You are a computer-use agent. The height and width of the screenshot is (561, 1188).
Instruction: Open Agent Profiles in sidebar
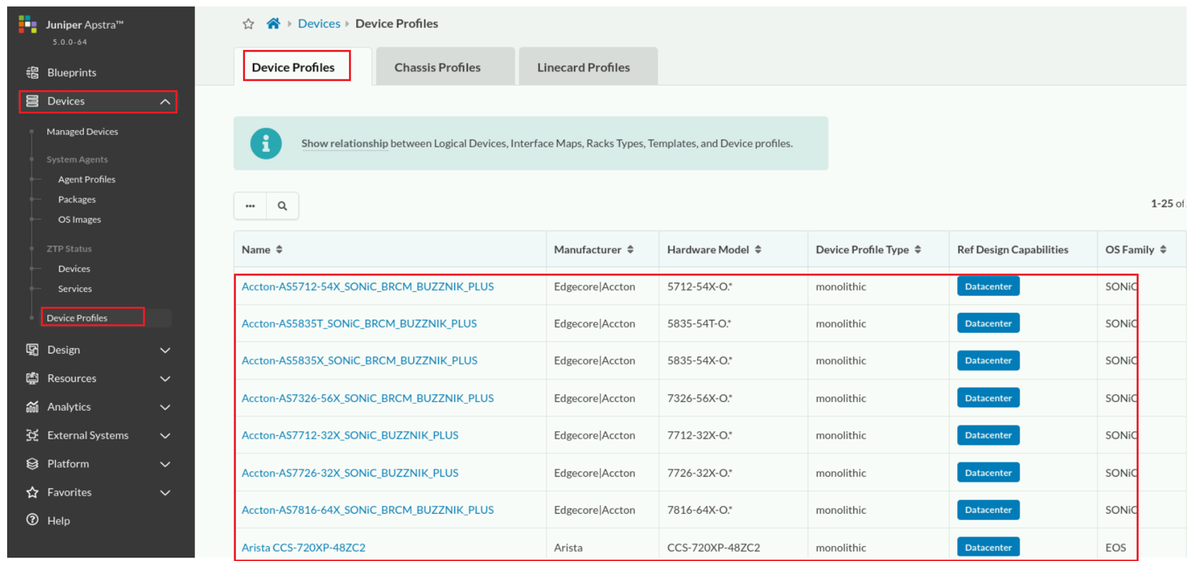87,180
